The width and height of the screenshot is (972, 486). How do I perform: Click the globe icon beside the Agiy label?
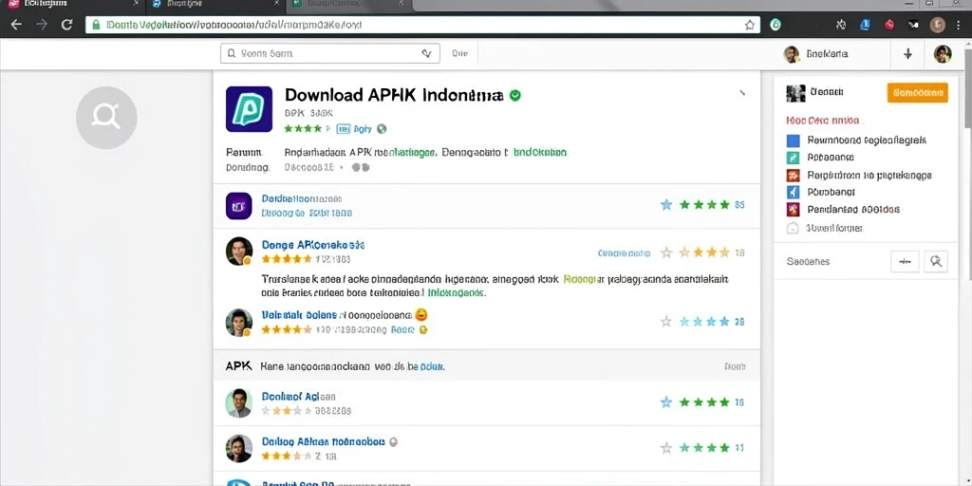[x=382, y=129]
